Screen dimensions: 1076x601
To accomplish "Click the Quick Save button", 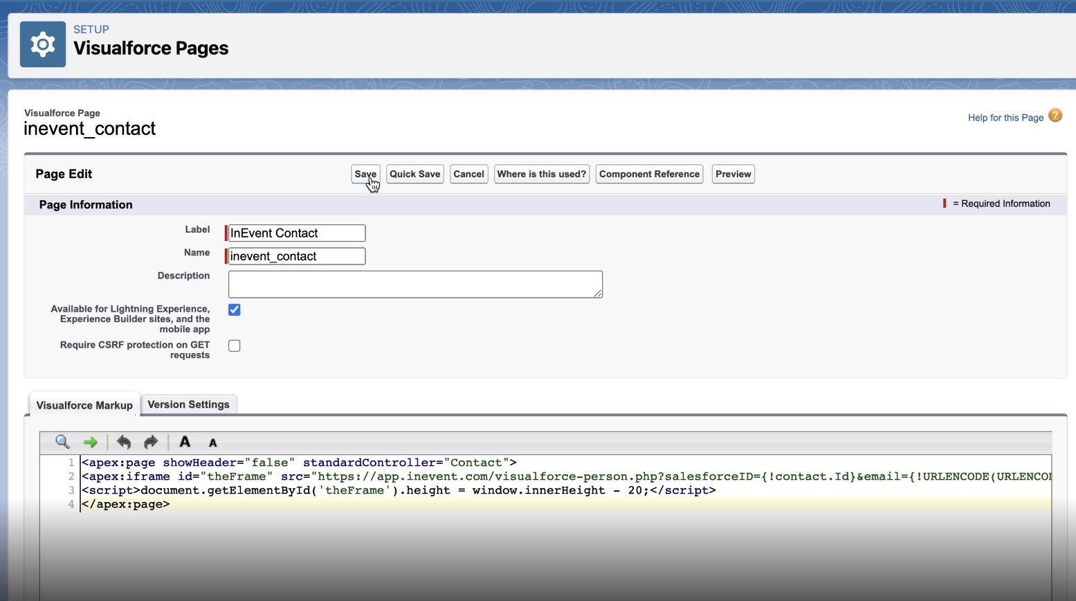I will point(415,174).
